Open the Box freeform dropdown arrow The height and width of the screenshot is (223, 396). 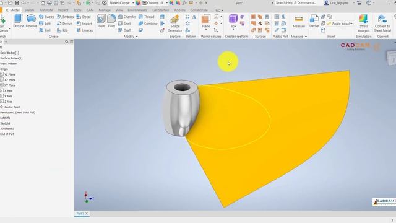[233, 30]
